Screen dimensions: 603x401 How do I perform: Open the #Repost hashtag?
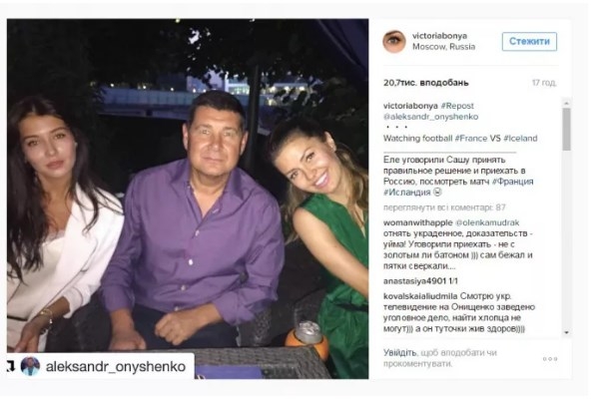click(x=457, y=106)
